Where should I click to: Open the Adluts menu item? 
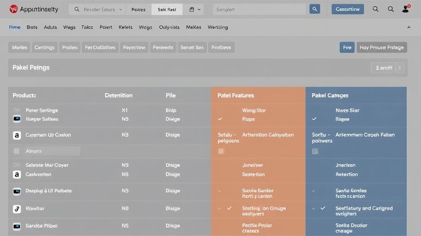coord(50,27)
